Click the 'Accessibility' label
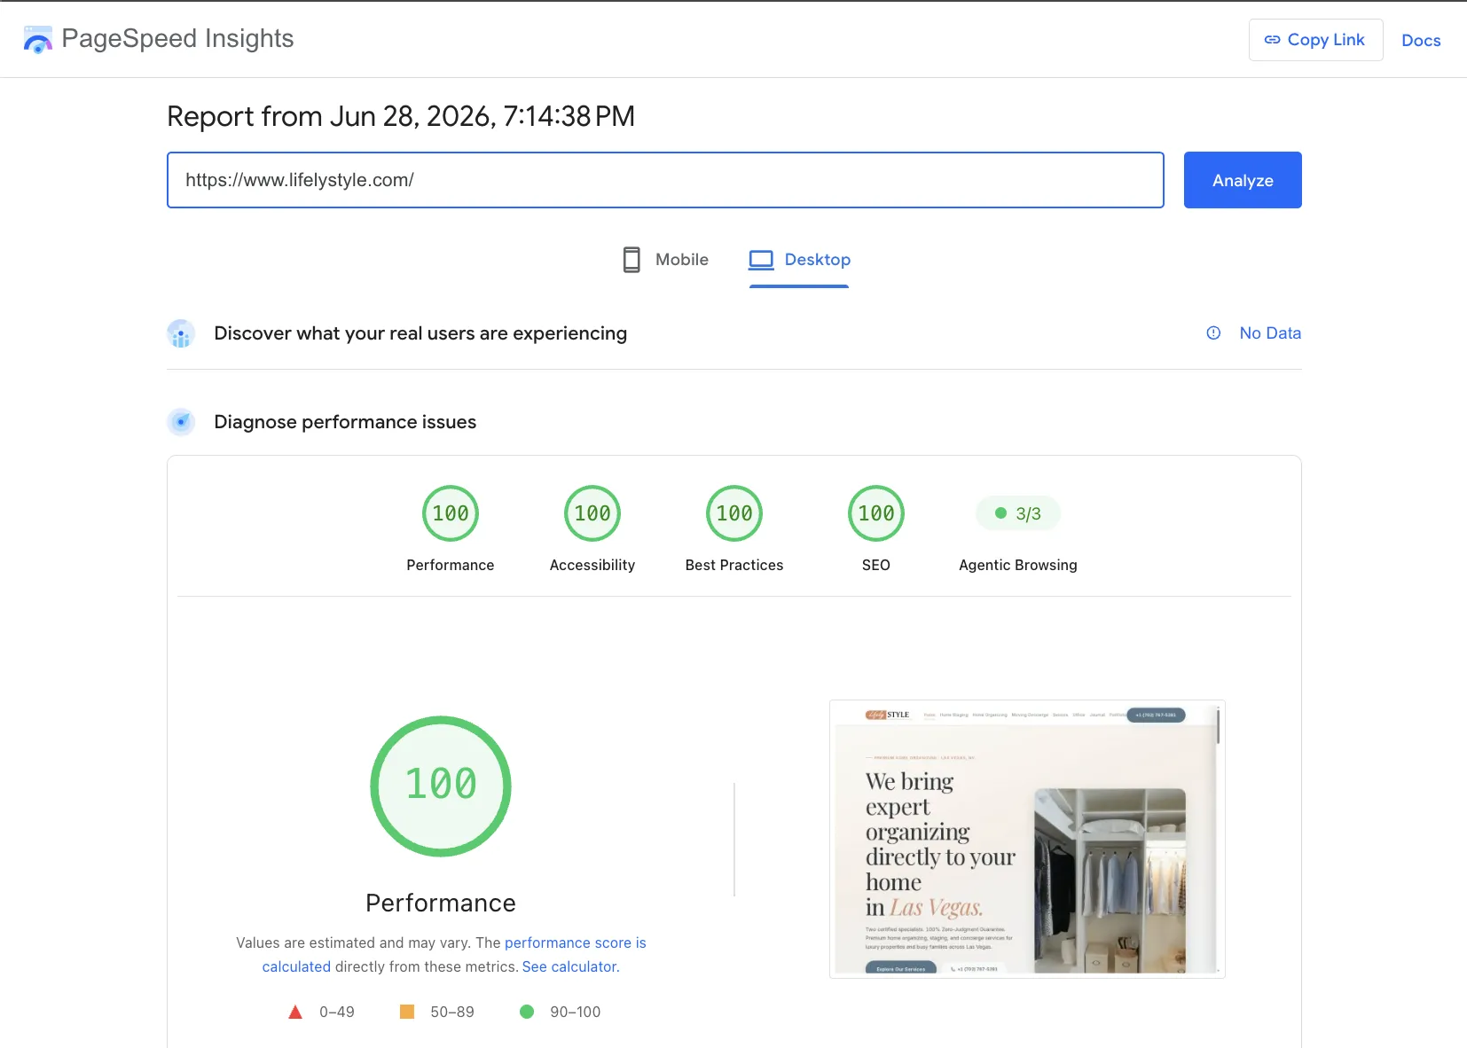Viewport: 1467px width, 1048px height. pos(592,565)
